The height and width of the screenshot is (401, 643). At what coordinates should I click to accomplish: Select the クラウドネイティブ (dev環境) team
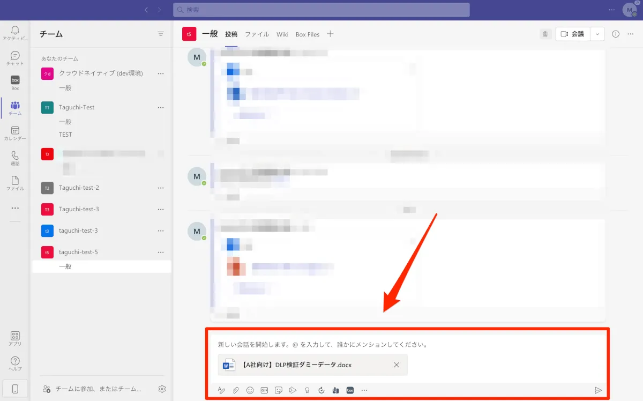pos(101,73)
